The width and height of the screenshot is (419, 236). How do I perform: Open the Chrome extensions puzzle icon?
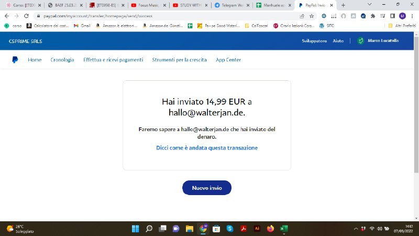tap(373, 16)
